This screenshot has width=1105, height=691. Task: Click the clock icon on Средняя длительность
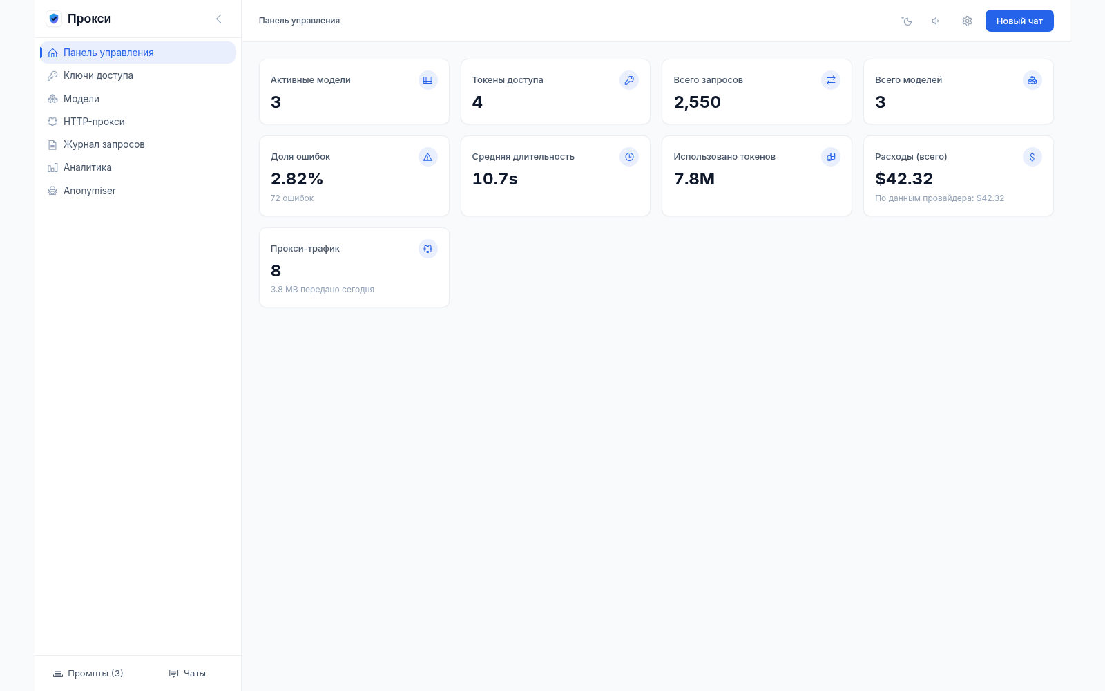pos(629,157)
